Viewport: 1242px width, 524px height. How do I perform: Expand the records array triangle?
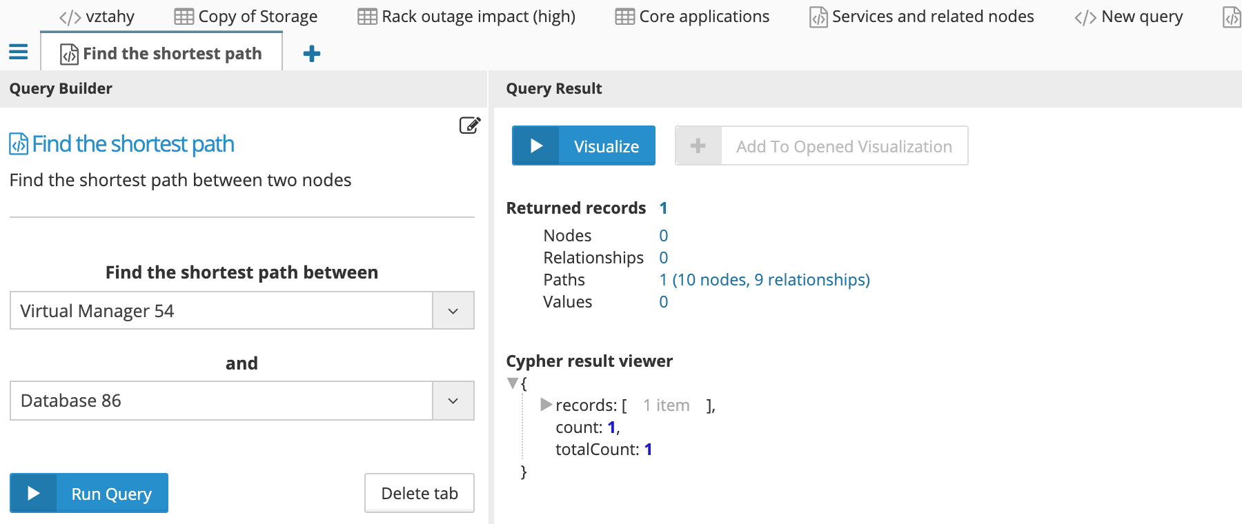(546, 404)
